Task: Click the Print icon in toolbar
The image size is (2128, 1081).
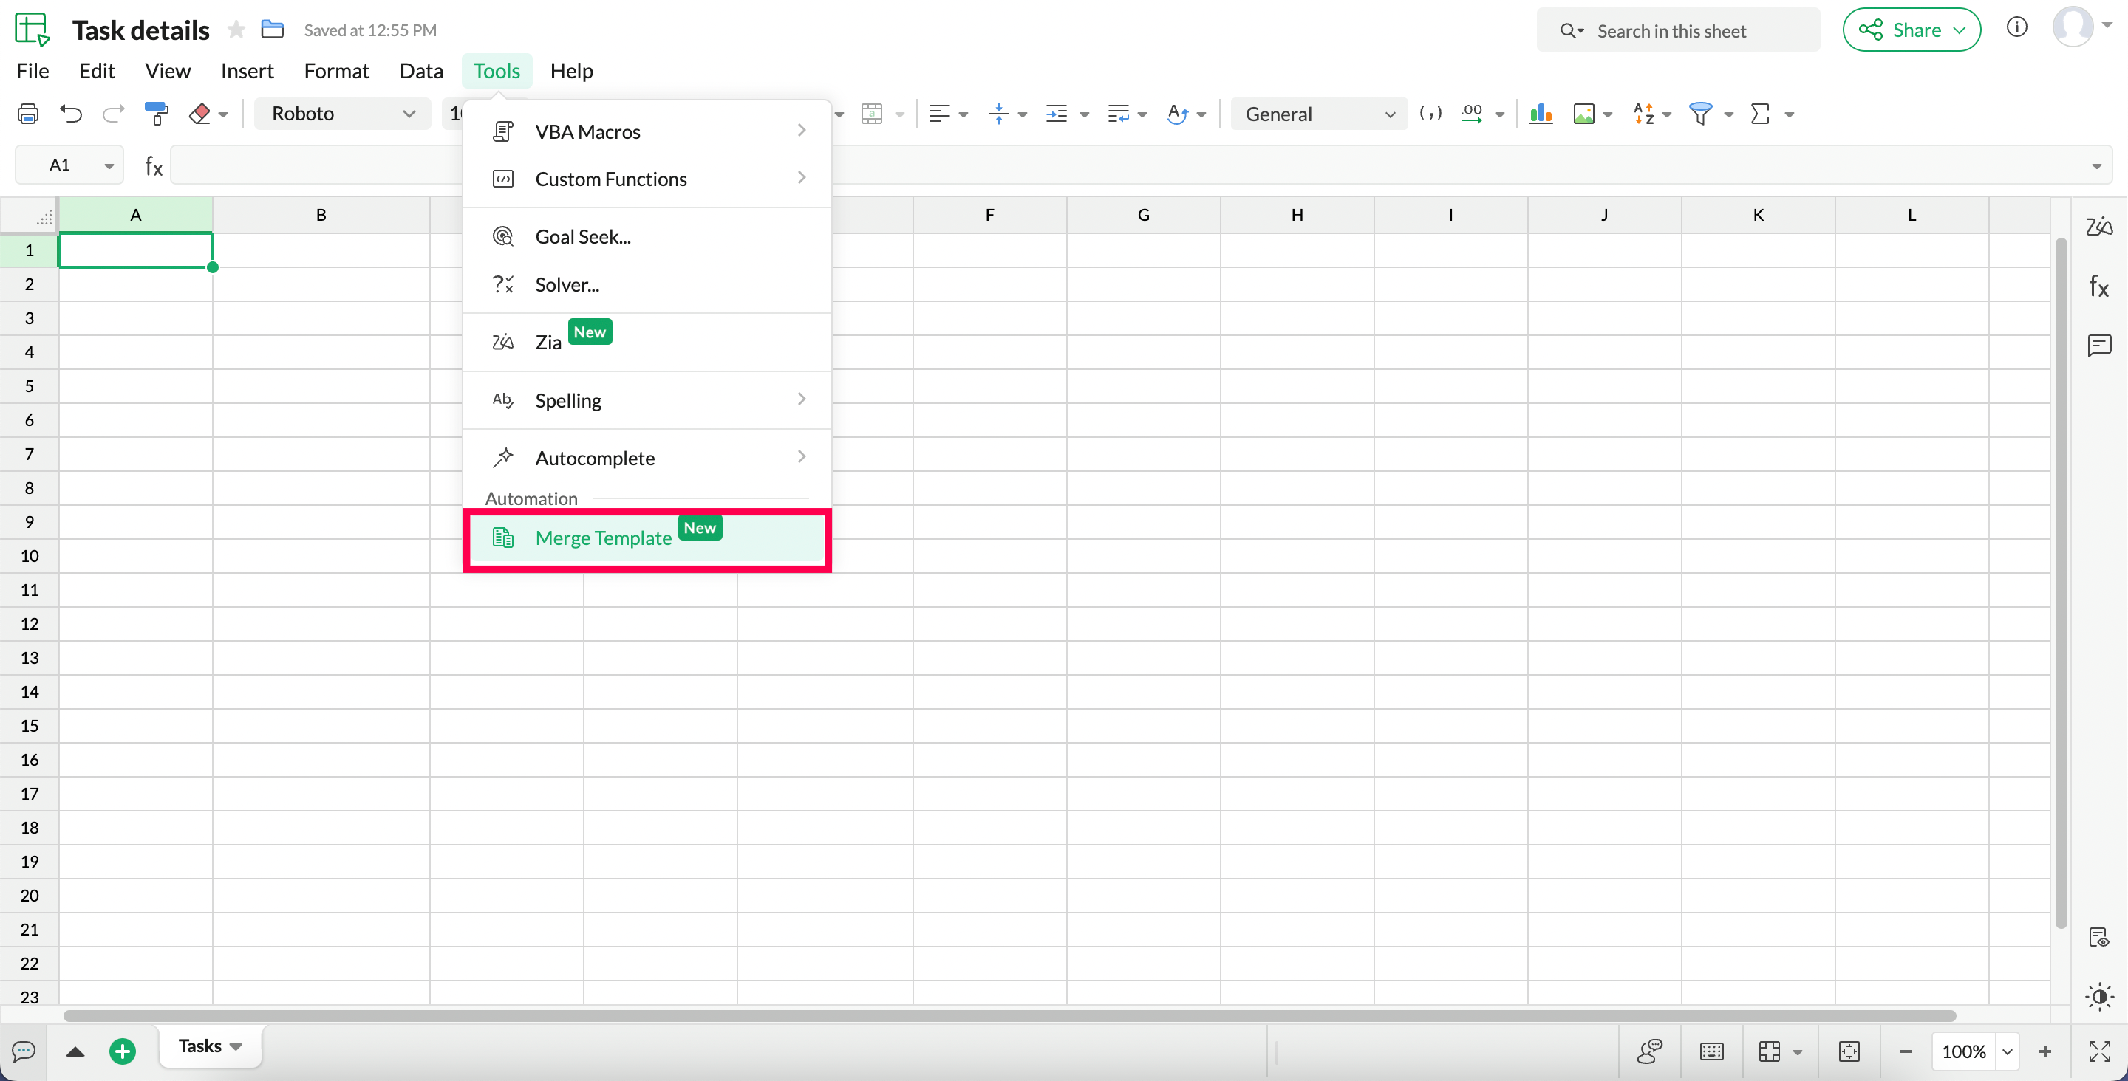Action: coord(28,114)
